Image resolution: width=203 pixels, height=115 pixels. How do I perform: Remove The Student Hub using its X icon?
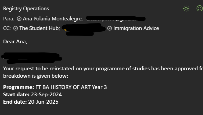[15, 28]
